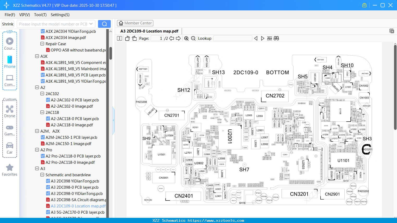397x223 pixels.
Task: Open the Tool menu
Action: 40,15
